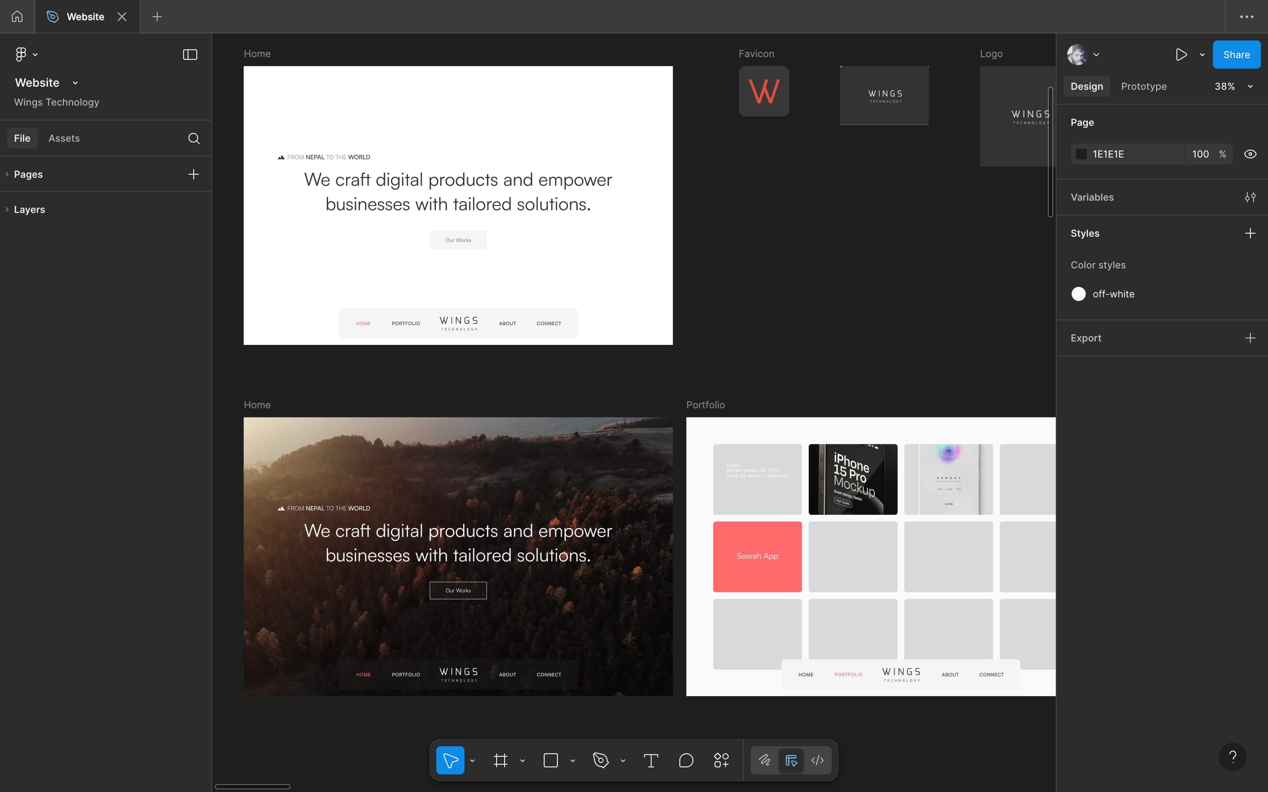Select the Frame tool
1268x792 pixels.
click(x=501, y=760)
